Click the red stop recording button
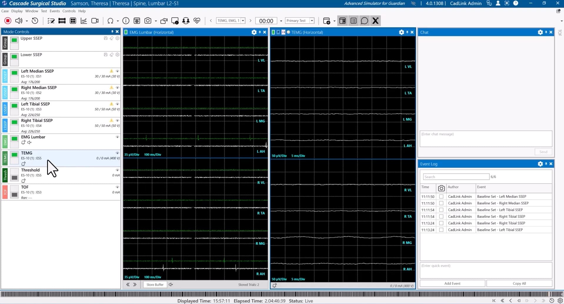 tap(8, 21)
